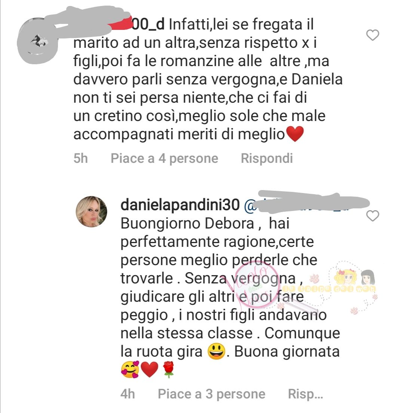Tap the 5h timestamp on the first comment
404x413 pixels.
[x=80, y=159]
